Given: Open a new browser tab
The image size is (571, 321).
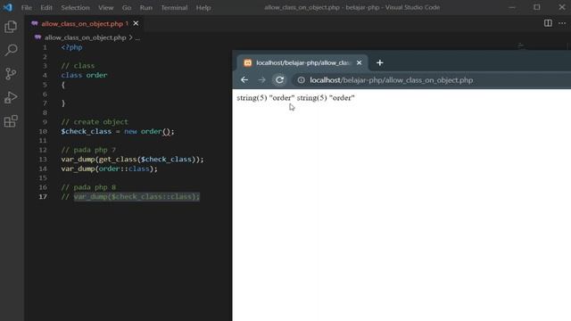Looking at the screenshot, I should pos(380,62).
